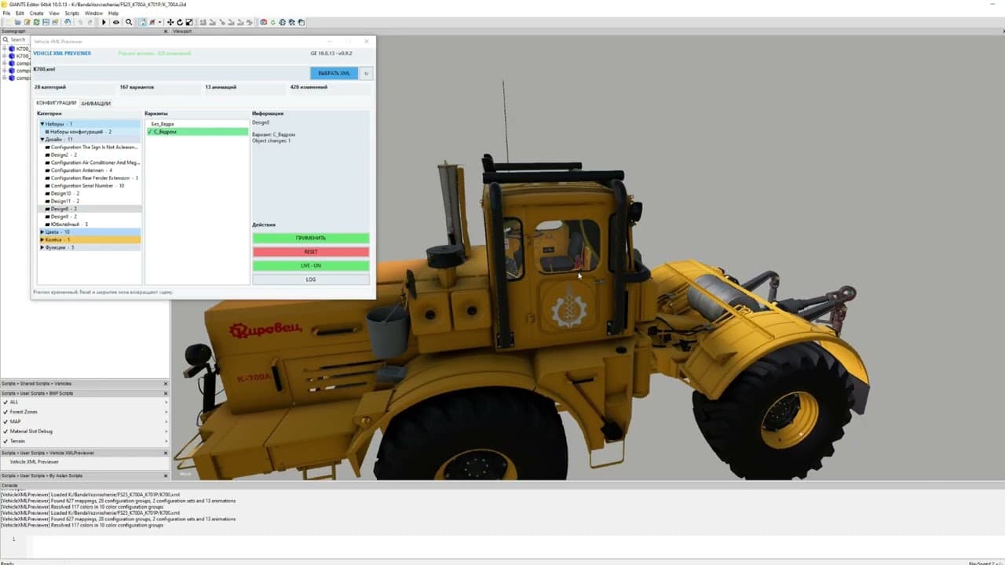Open the File menu
Image resolution: width=1005 pixels, height=565 pixels.
[6, 13]
